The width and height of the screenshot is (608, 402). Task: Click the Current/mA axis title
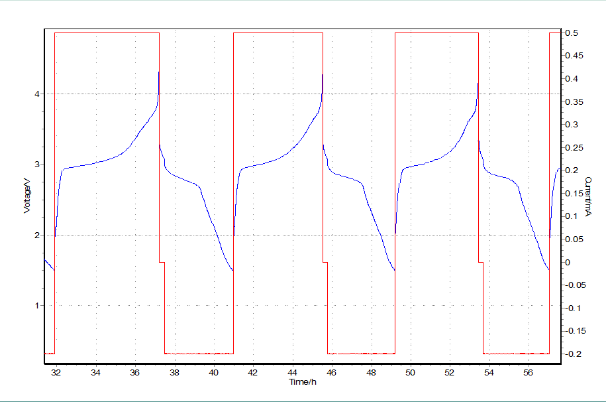[x=587, y=196]
